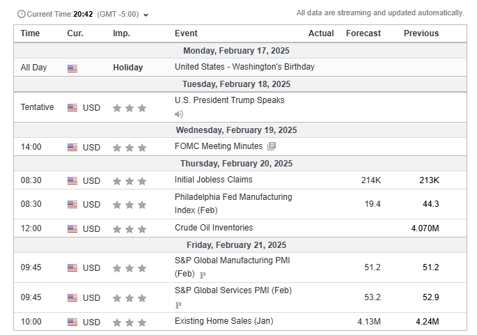This screenshot has width=477, height=335.
Task: Click the preliminary P icon under Services PMI
Action: pos(178,305)
